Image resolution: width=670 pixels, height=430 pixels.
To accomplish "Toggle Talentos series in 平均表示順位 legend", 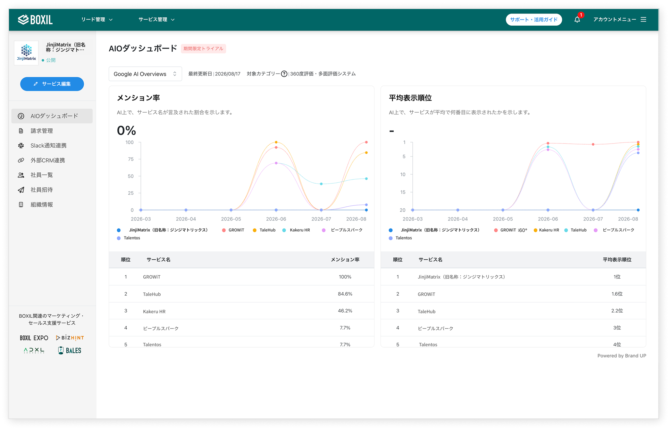I will click(400, 238).
